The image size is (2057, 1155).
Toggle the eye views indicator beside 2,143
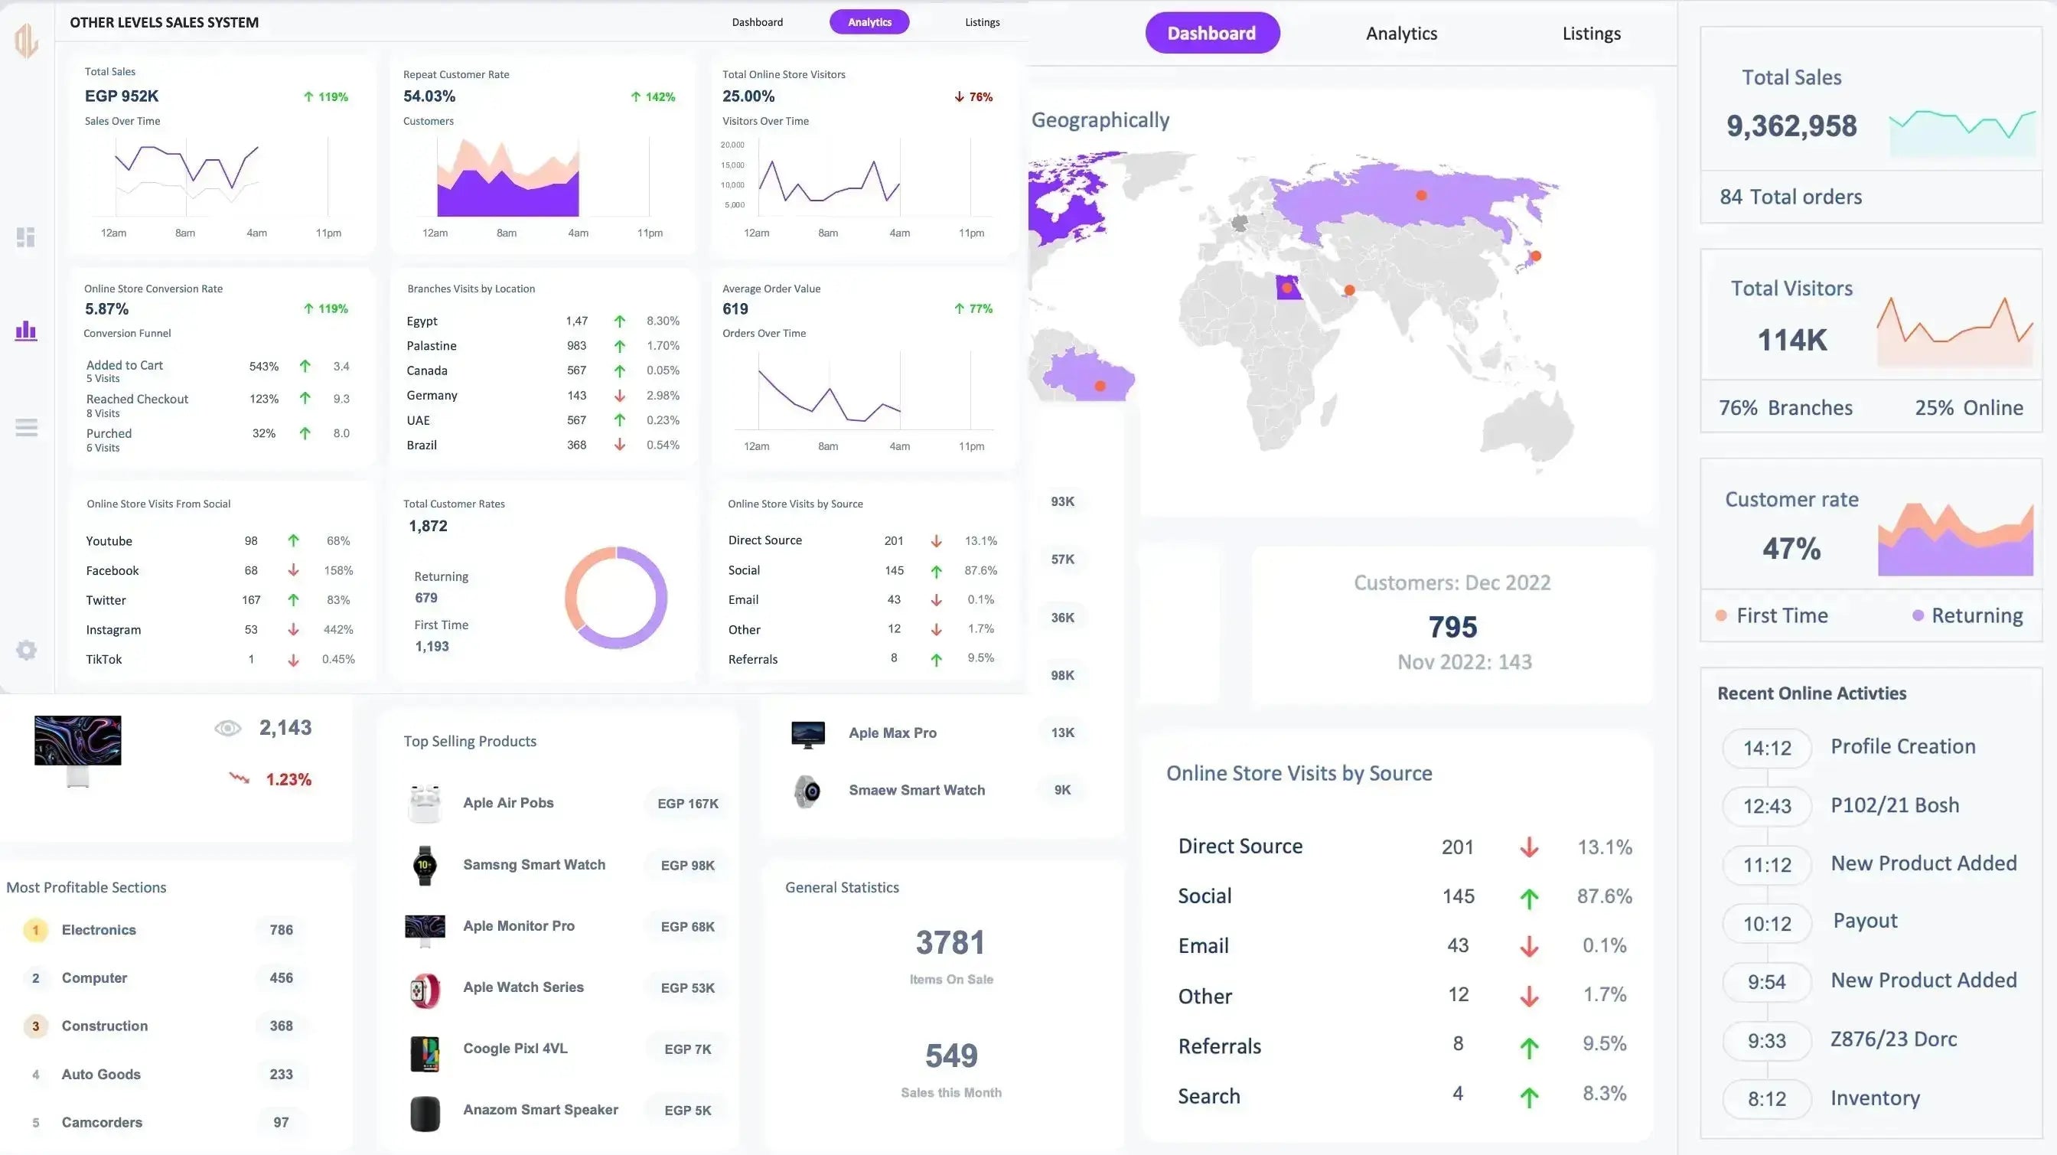228,728
